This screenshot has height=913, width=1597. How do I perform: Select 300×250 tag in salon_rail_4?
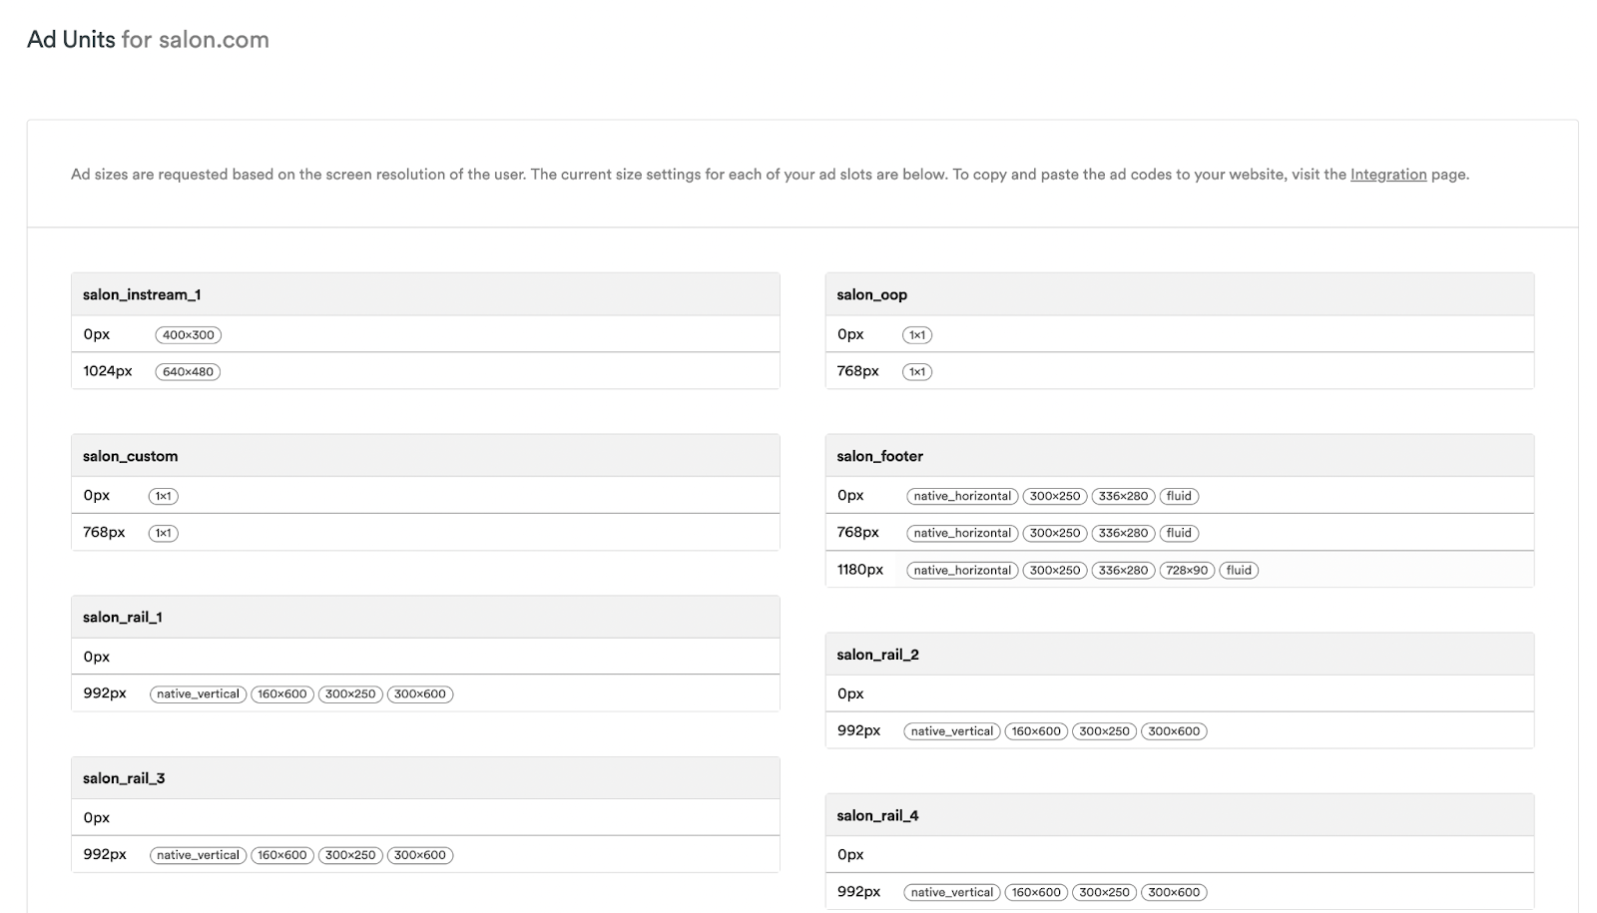(x=1105, y=893)
